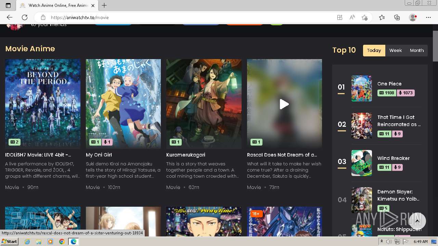Open One Piece in Top 10
This screenshot has width=438, height=246.
[x=389, y=84]
